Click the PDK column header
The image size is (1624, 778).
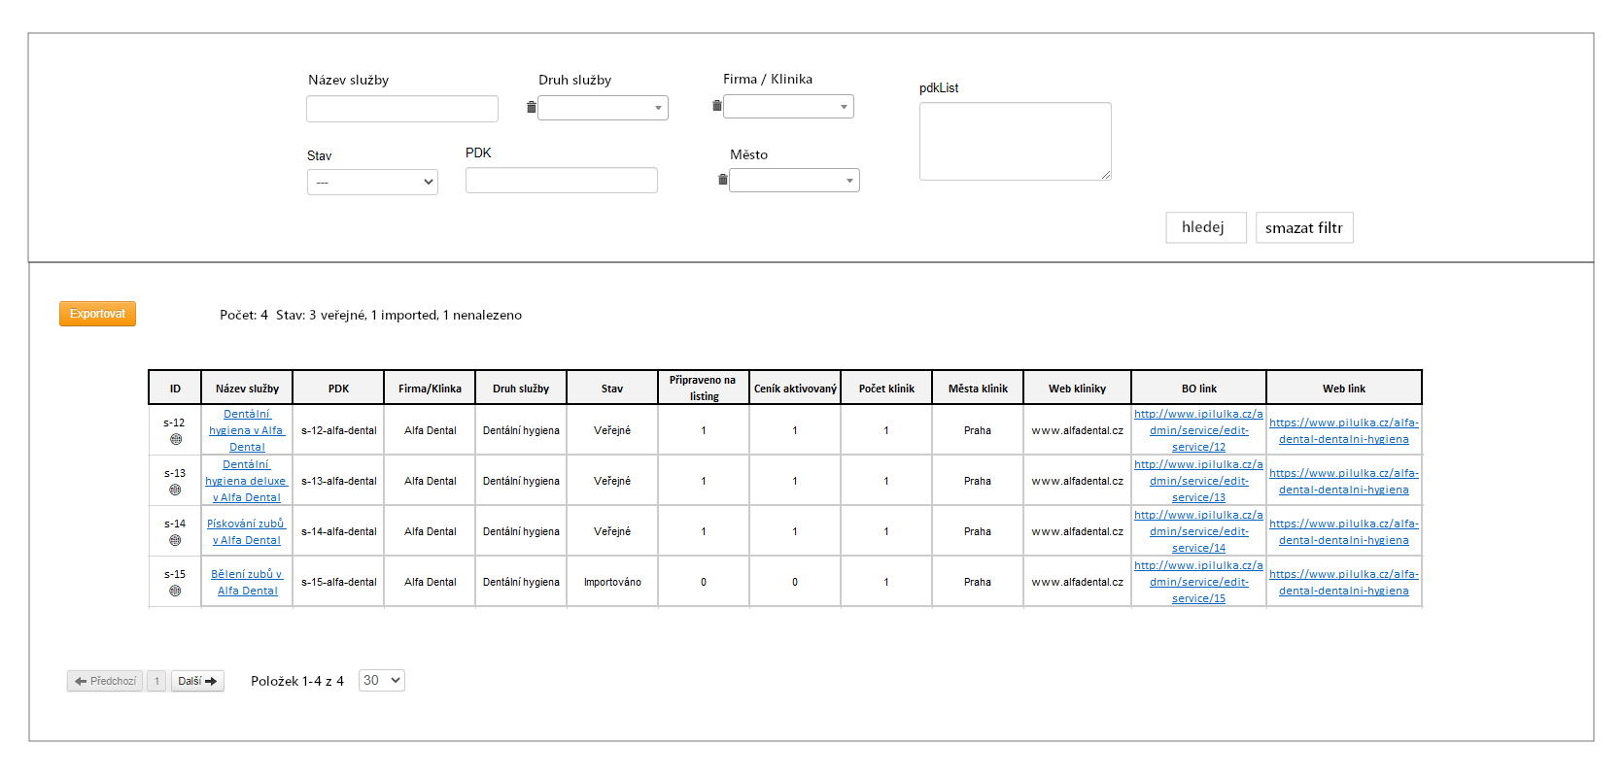click(x=338, y=388)
